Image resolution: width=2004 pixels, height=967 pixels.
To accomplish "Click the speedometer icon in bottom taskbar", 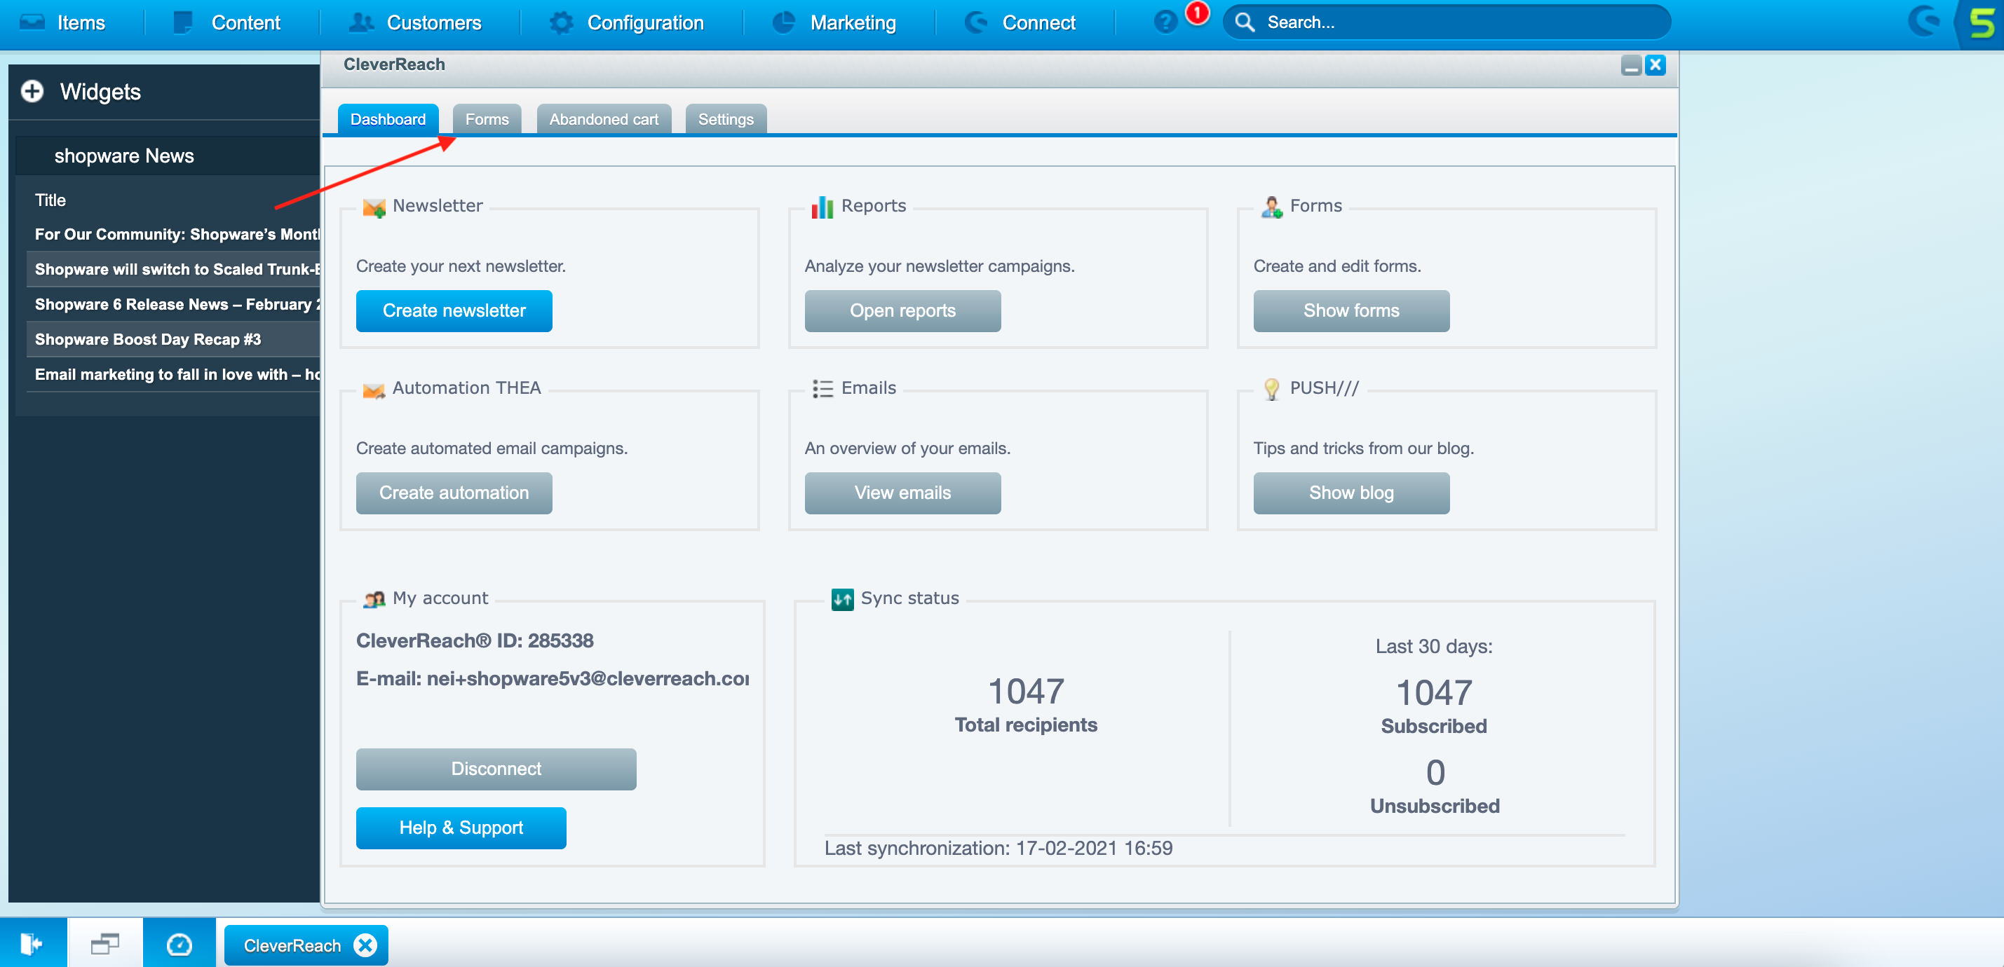I will (179, 944).
